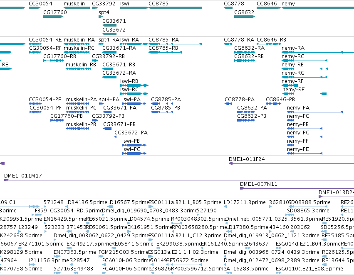Open the CG8632 gene feature
Screen dimensions: 354x275
coord(245,17)
